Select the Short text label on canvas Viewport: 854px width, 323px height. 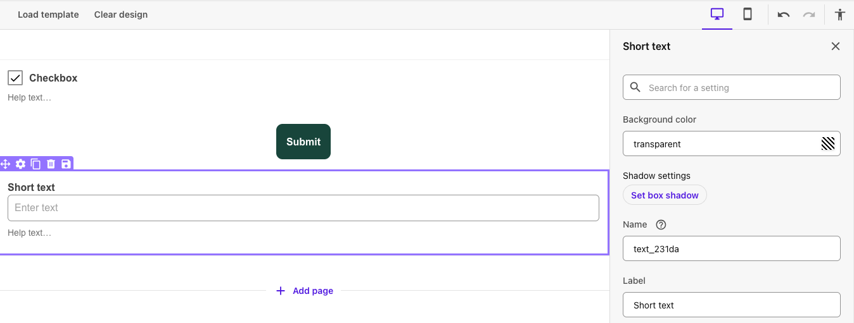pos(31,187)
